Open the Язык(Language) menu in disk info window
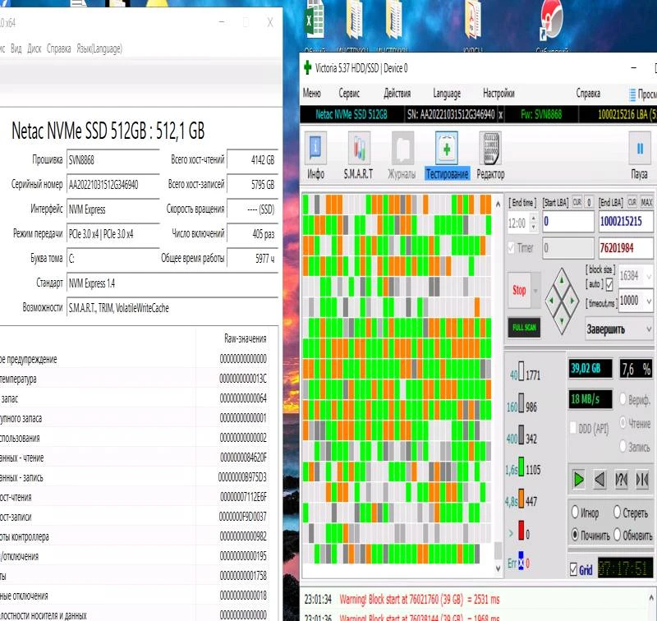Screen dimensions: 657x621 (x=99, y=48)
